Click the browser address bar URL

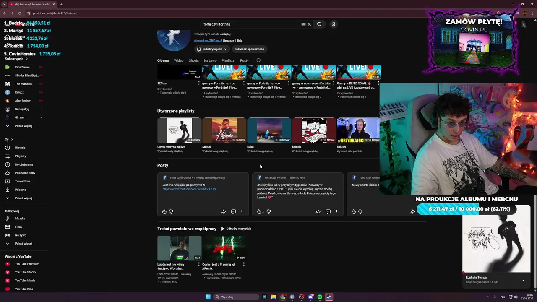pos(55,13)
